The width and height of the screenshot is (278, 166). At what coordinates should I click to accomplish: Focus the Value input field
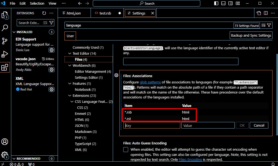[x=208, y=125]
